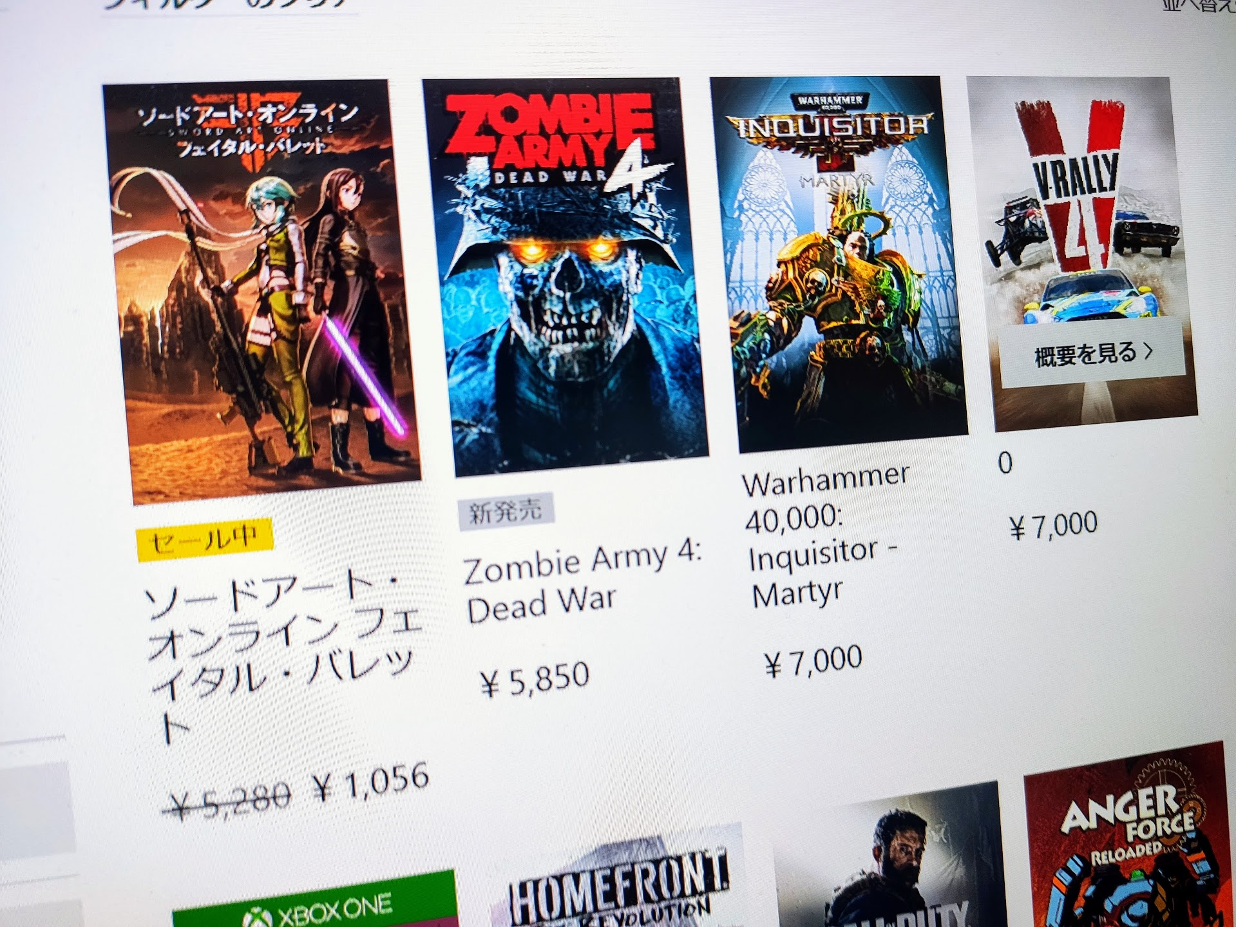Viewport: 1236px width, 927px height.
Task: Open the Zombie Army 4: Dead War title link
Action: coord(583,583)
